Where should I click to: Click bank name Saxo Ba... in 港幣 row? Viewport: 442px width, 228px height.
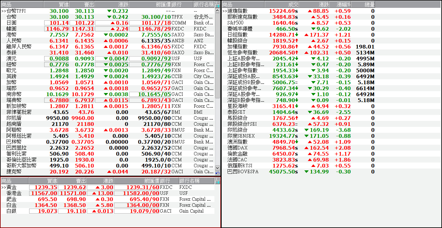(203, 35)
